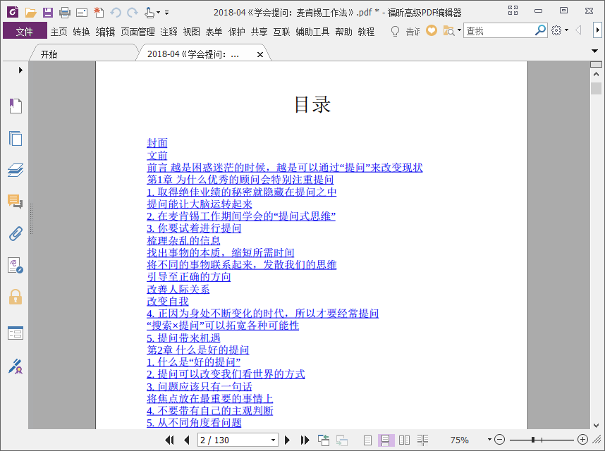Open the 页面管理 ribbon tab

pyautogui.click(x=137, y=32)
